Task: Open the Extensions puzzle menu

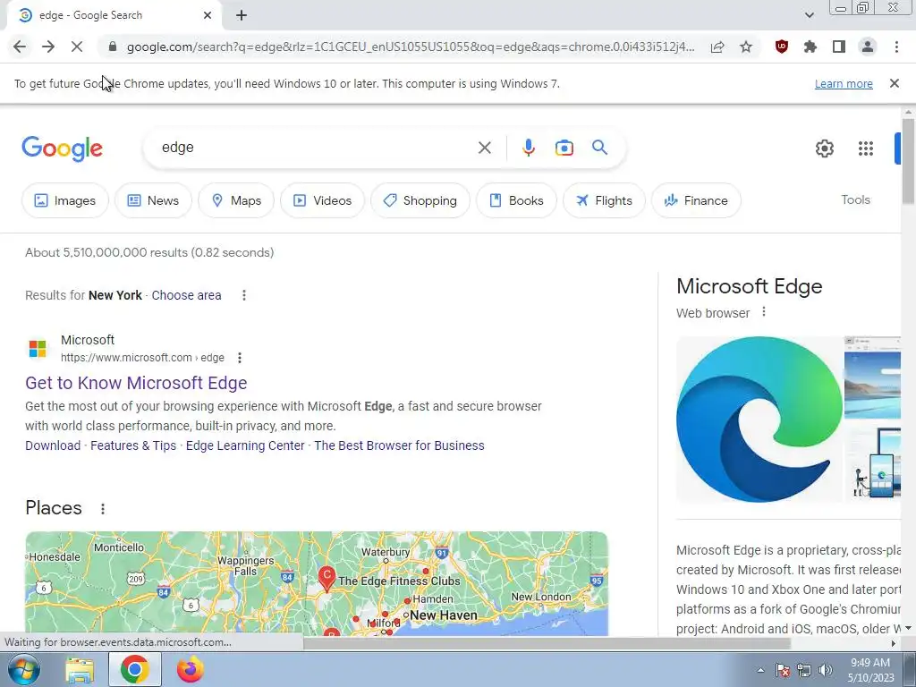Action: click(x=810, y=47)
